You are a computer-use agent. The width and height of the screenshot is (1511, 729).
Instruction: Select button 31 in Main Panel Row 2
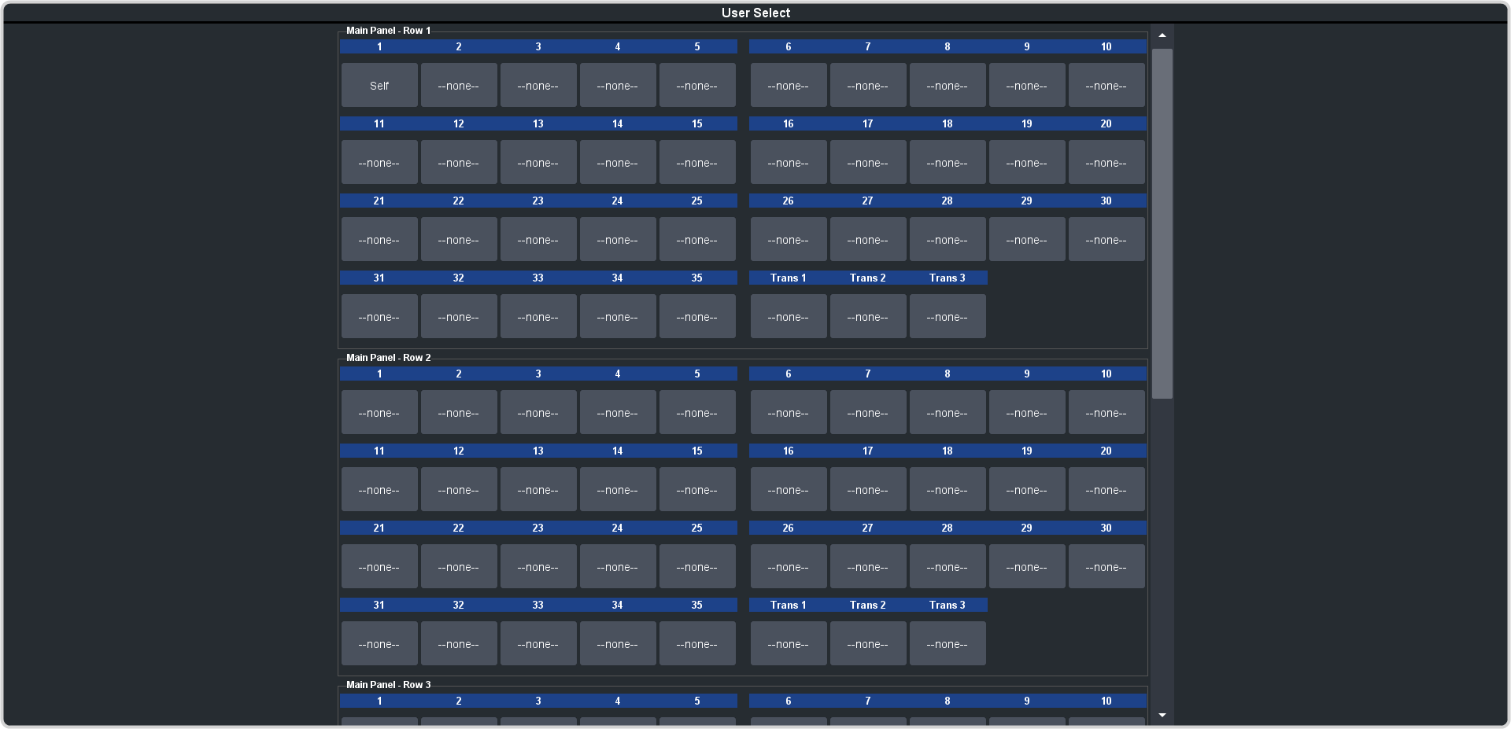379,644
